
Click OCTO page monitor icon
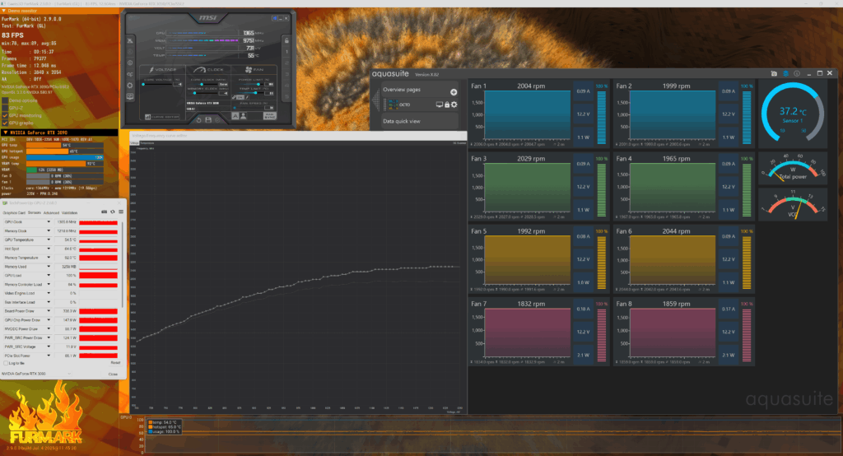point(440,105)
